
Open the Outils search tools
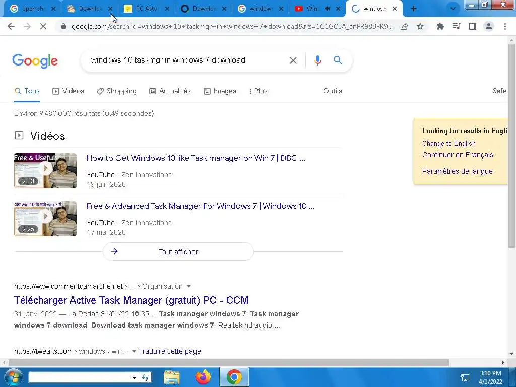tap(333, 91)
